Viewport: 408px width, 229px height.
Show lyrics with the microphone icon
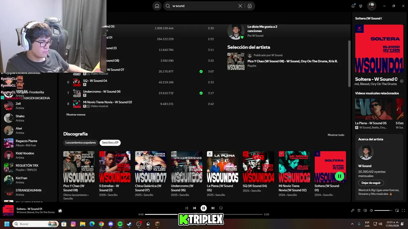(x=353, y=210)
